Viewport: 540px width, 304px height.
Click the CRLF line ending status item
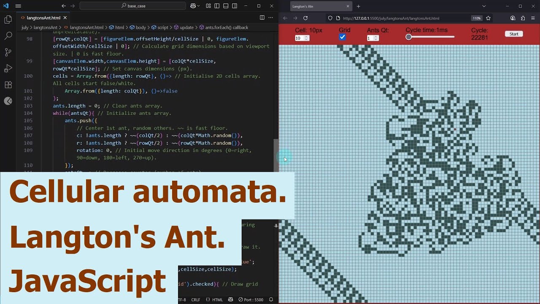click(x=196, y=300)
